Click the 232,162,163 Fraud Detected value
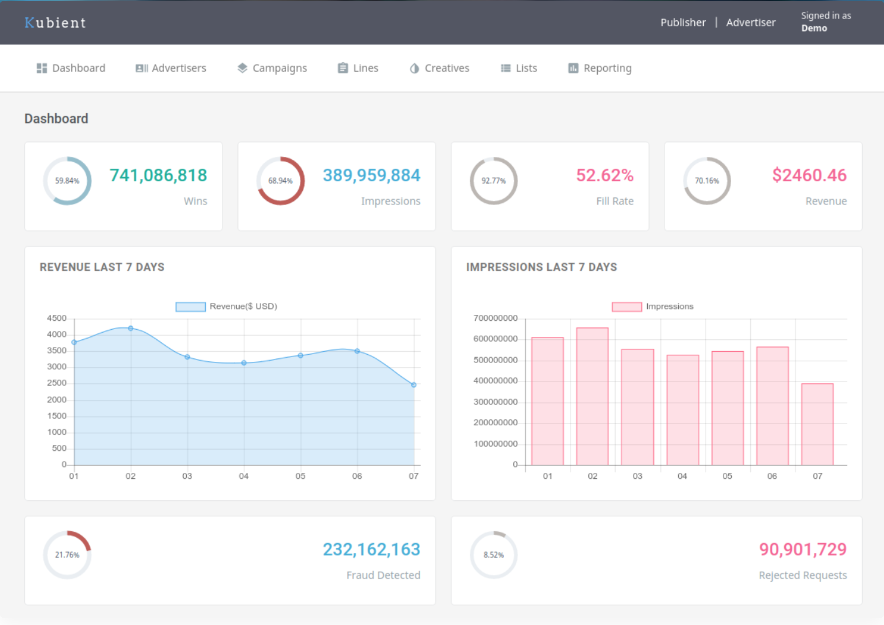Image resolution: width=884 pixels, height=625 pixels. click(371, 550)
